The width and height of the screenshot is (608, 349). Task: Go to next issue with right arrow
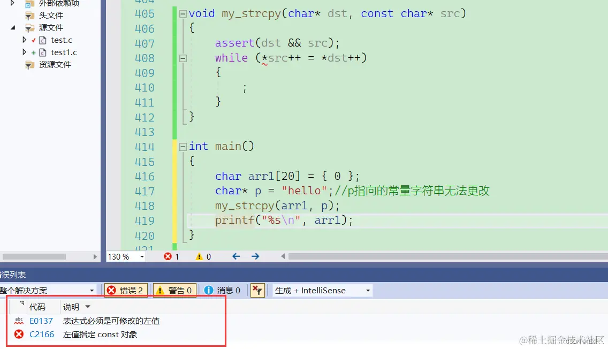pos(255,256)
